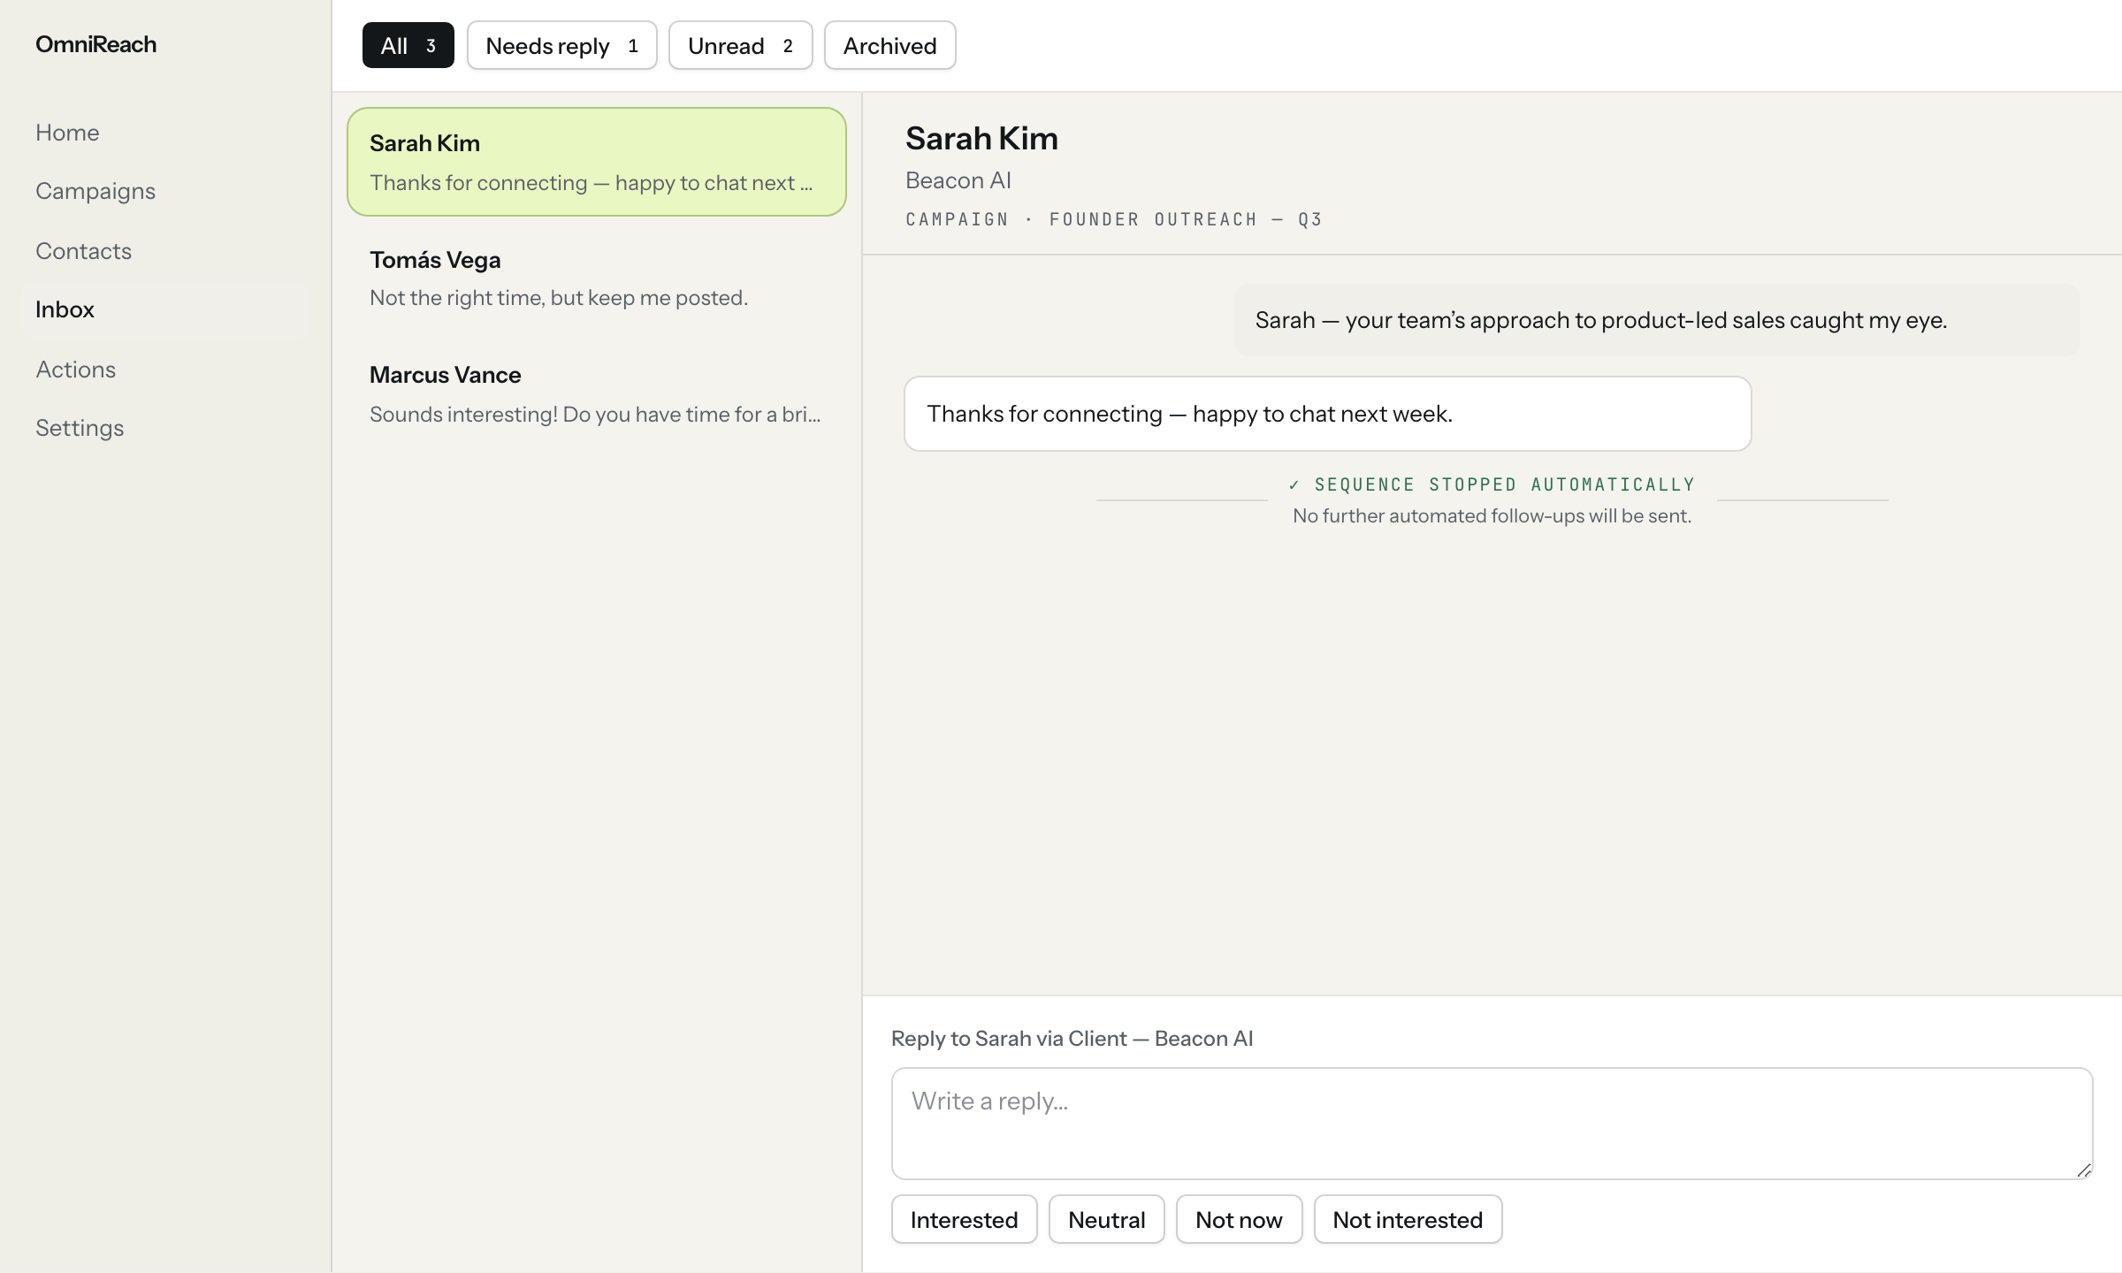Open the Tomás Vega conversation
The image size is (2122, 1273).
coord(597,278)
